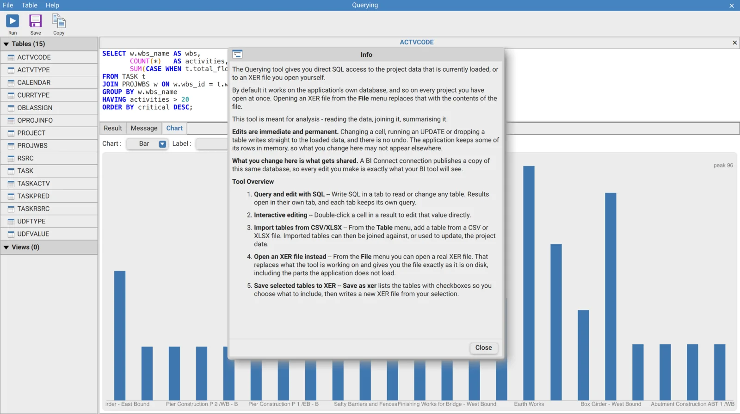Click the Copy toolbar icon
This screenshot has height=414, width=740.
tap(59, 21)
